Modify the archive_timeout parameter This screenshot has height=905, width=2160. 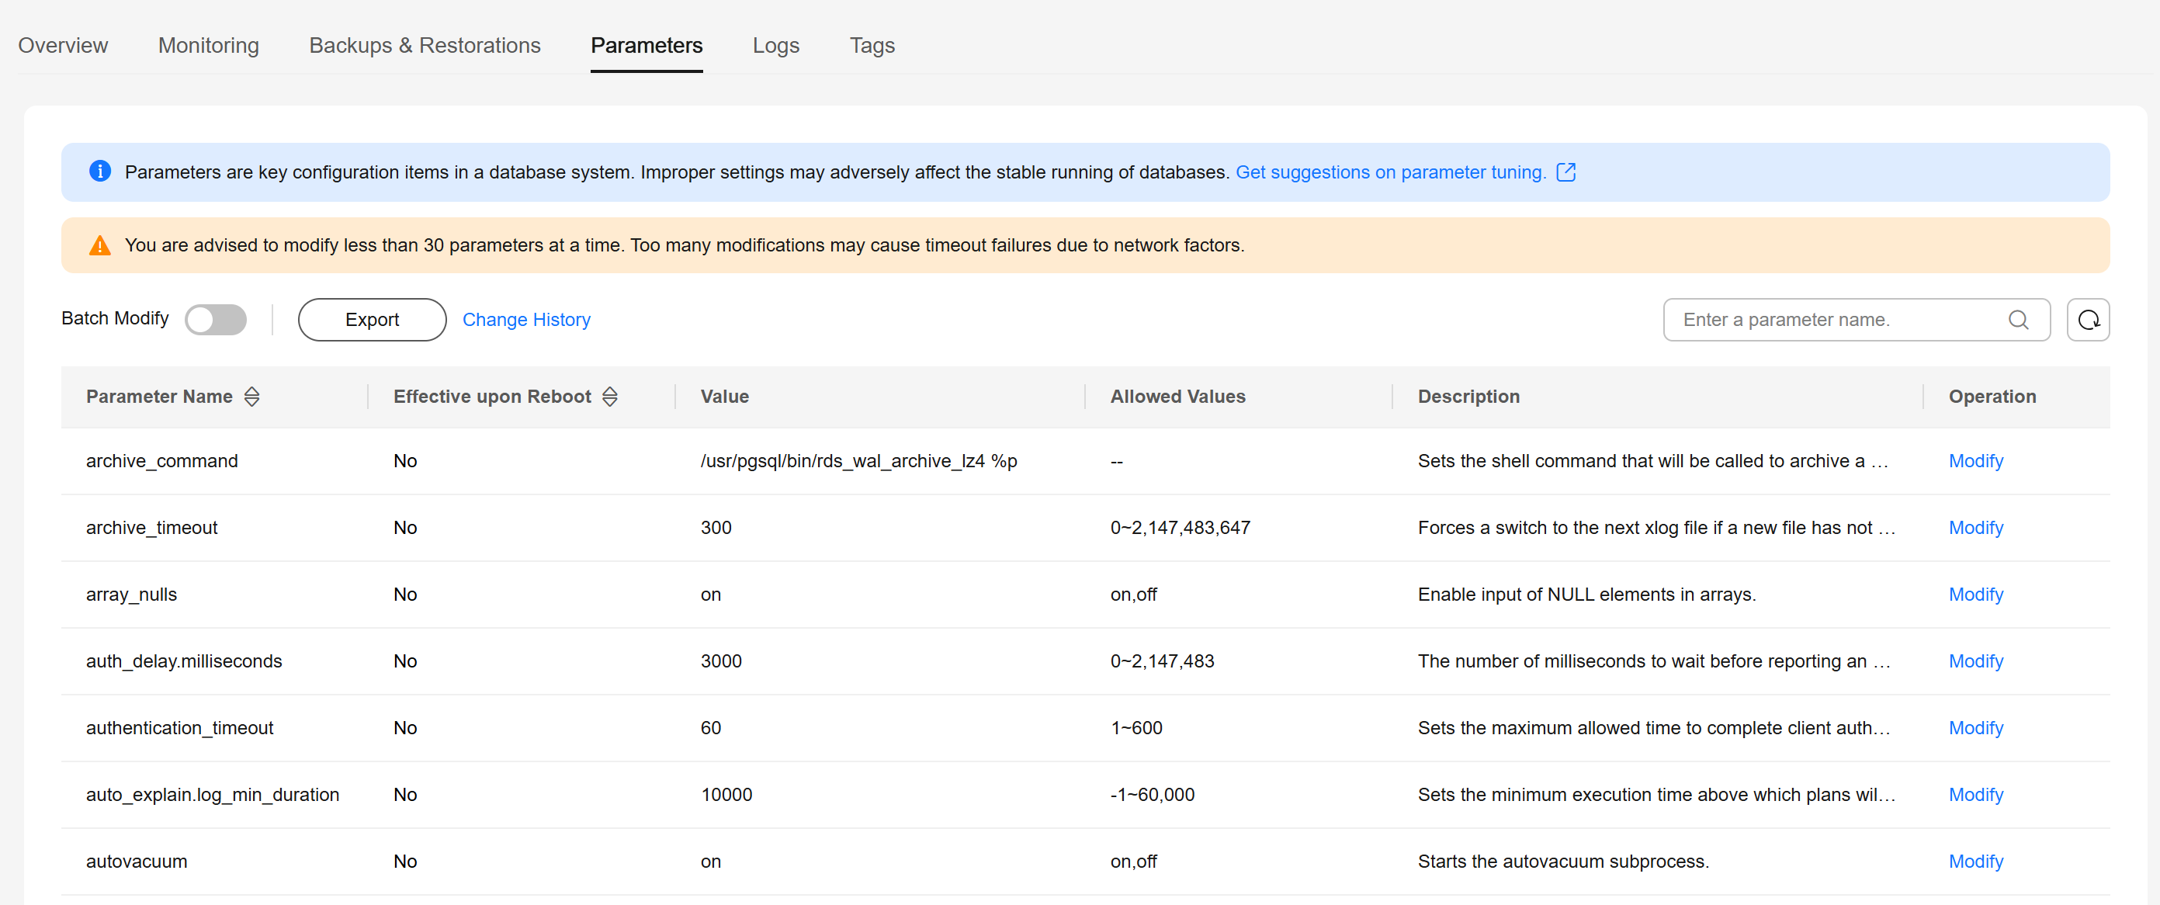click(1975, 528)
